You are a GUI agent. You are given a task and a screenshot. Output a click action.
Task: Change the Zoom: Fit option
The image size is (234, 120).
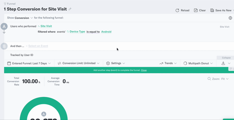click(218, 79)
